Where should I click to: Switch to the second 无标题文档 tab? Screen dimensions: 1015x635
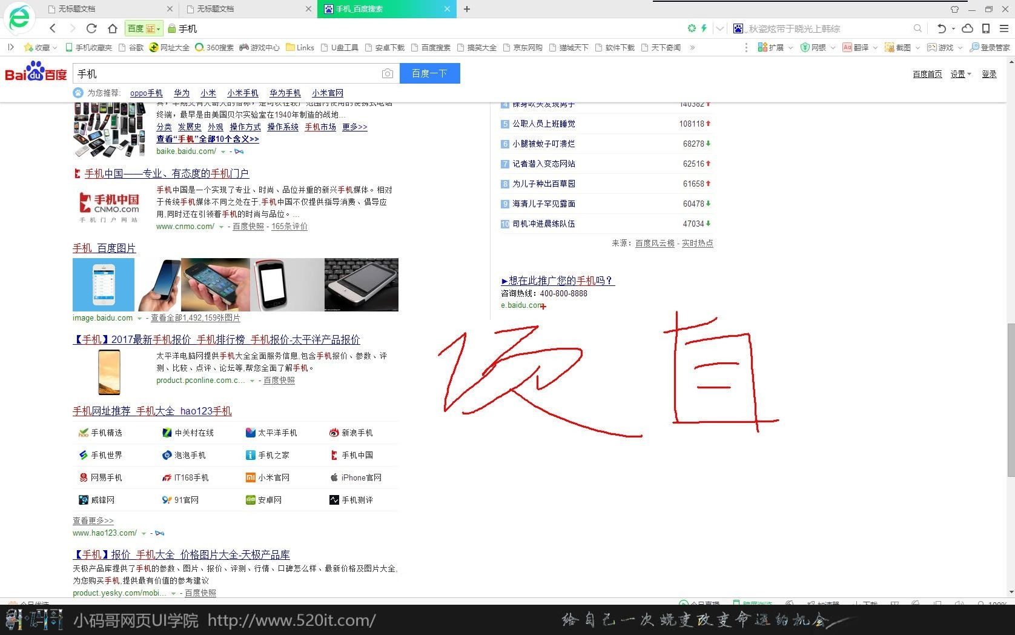tap(249, 9)
